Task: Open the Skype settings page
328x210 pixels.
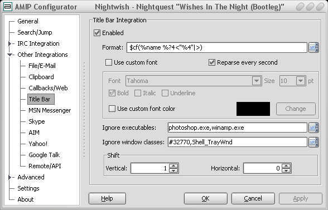Action: click(x=37, y=121)
